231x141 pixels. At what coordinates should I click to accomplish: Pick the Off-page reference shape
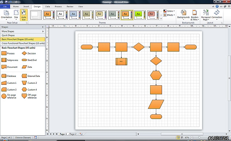[x=29, y=96]
